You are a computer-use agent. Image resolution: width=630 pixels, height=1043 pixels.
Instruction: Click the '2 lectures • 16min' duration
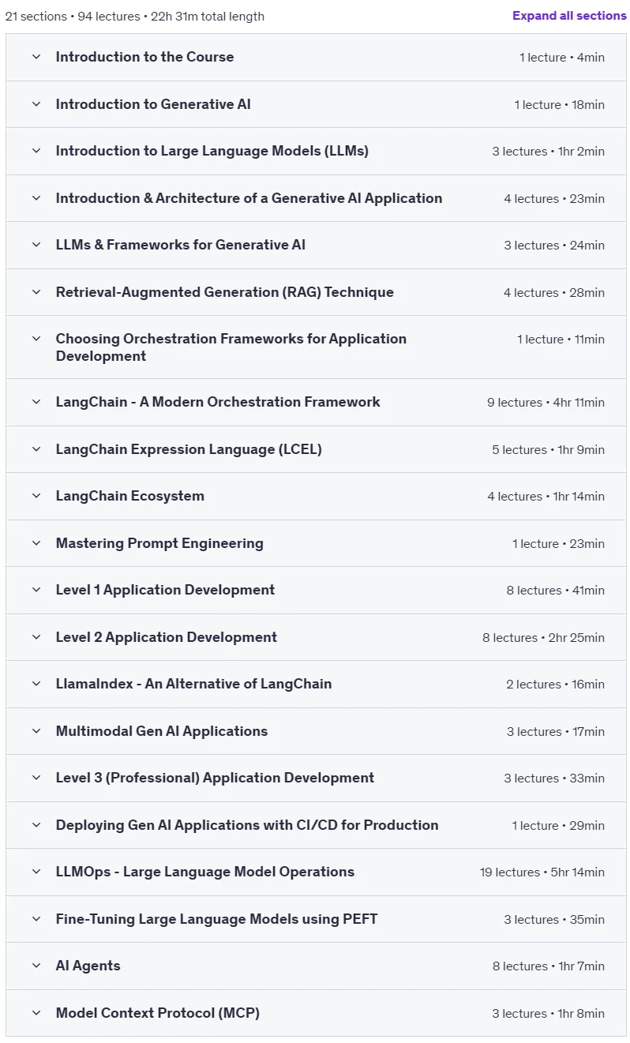coord(556,685)
